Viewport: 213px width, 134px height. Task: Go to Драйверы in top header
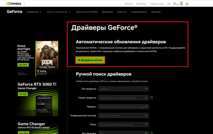pyautogui.click(x=142, y=4)
